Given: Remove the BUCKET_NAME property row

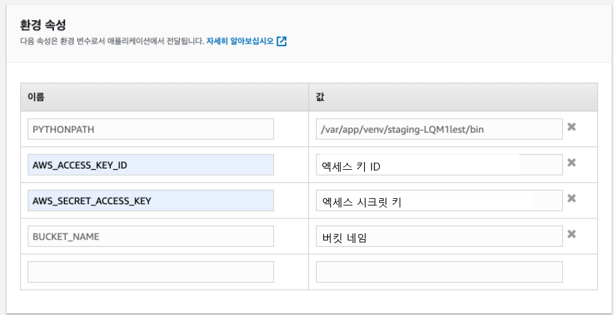Looking at the screenshot, I should 571,234.
